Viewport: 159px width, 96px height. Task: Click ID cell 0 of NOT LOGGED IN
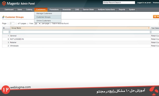coord(6,39)
